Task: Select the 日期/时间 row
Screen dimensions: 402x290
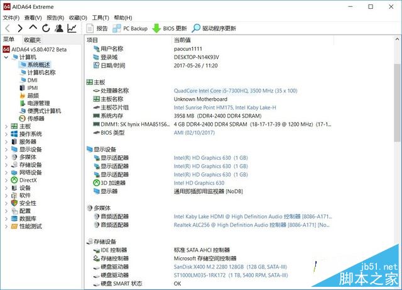Action: (x=209, y=65)
